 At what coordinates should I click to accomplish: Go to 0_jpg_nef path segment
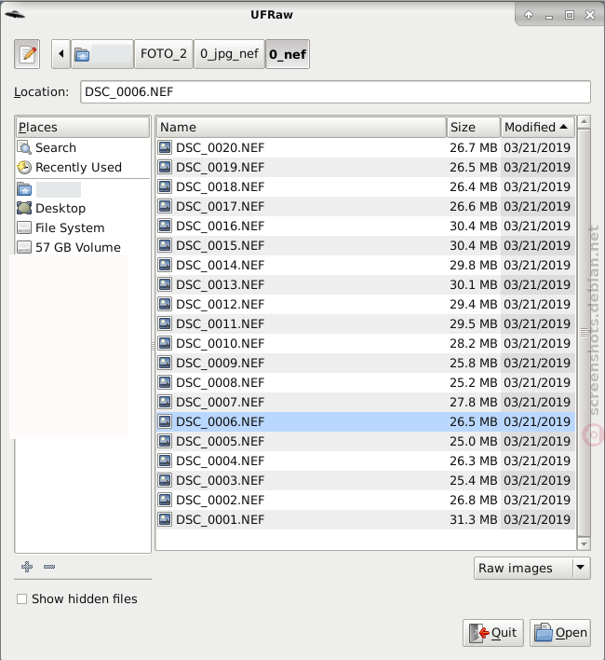(229, 54)
